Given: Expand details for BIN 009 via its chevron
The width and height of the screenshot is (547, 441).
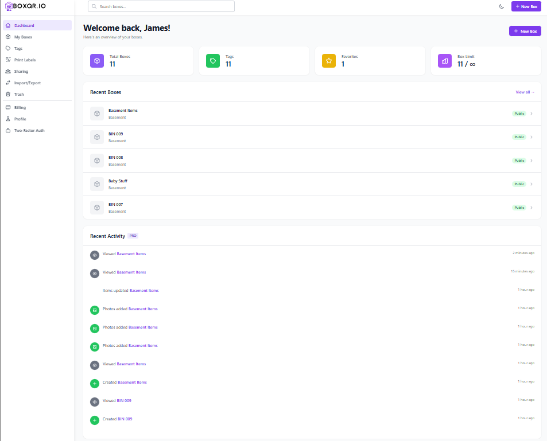Looking at the screenshot, I should coord(532,137).
